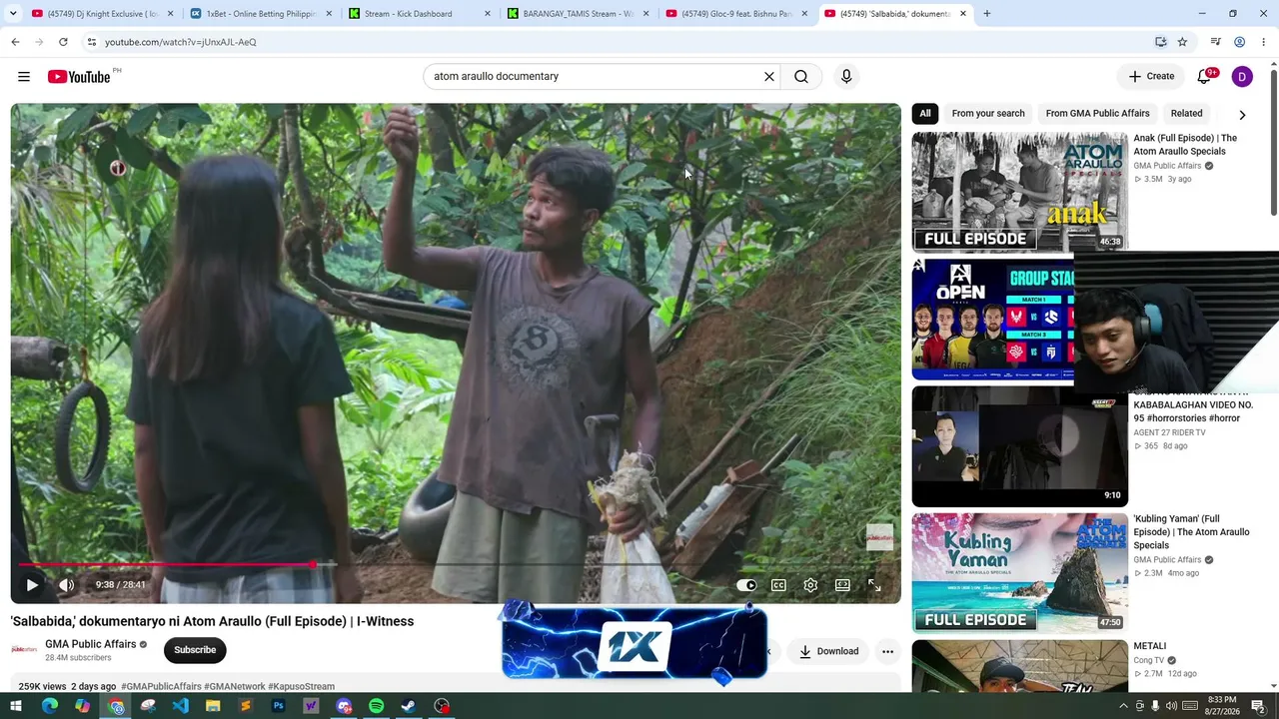1279x719 pixels.
Task: Open Spotify from the taskbar
Action: click(376, 707)
